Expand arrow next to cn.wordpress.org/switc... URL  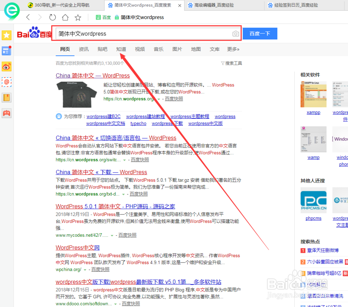point(125,160)
